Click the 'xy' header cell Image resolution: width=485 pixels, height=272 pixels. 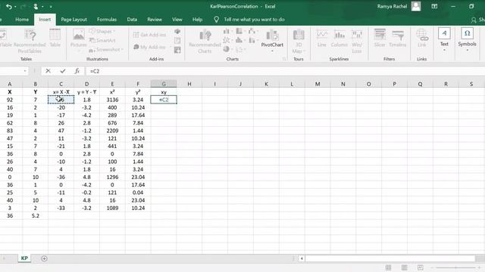point(164,92)
